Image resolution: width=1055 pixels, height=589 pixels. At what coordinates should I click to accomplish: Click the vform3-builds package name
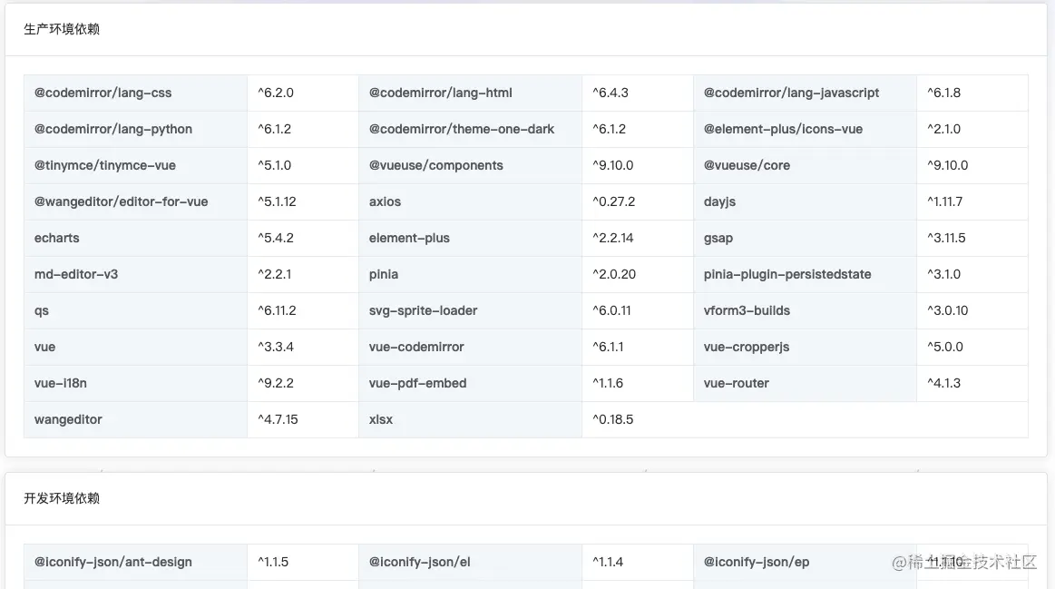pyautogui.click(x=747, y=310)
